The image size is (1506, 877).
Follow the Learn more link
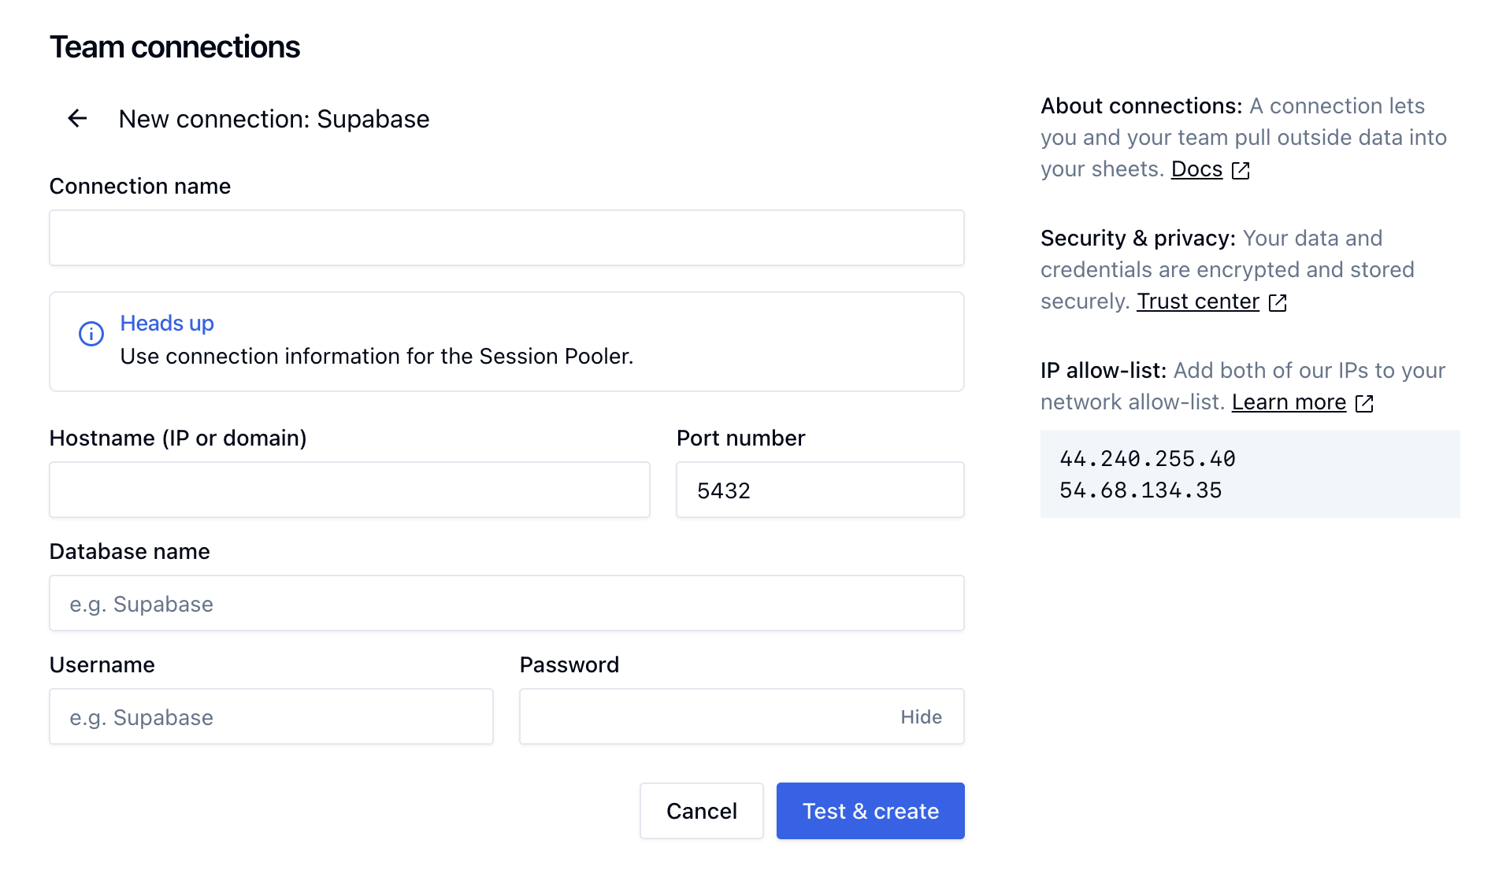[x=1289, y=402]
